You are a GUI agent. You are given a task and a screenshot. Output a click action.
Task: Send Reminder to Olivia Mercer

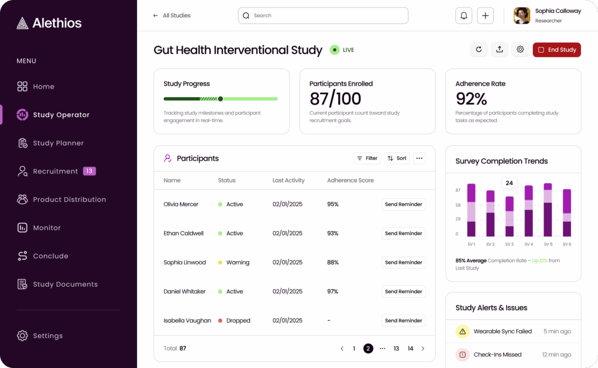point(403,204)
